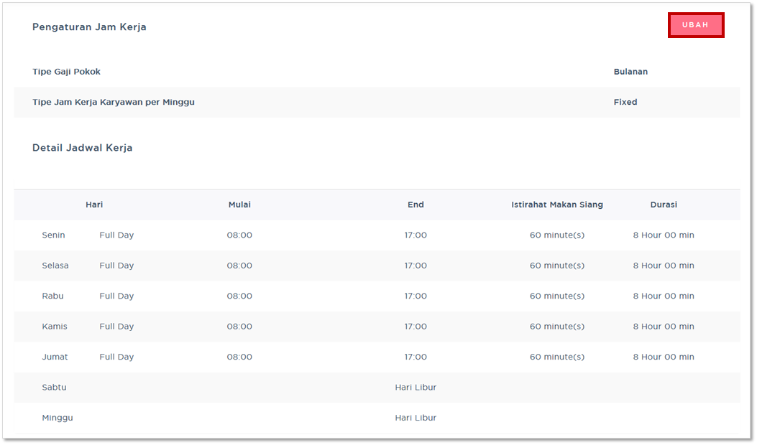Screen dimensions: 757x445
Task: Click '60 minute(s)' in the Kamis row
Action: click(x=557, y=327)
